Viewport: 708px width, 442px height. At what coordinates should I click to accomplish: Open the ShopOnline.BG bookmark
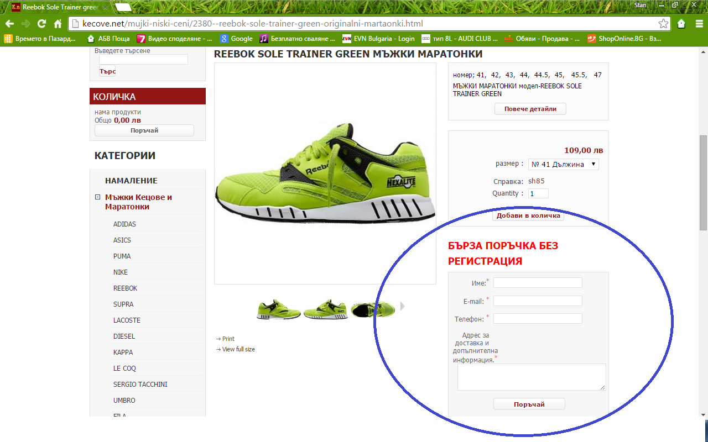624,39
